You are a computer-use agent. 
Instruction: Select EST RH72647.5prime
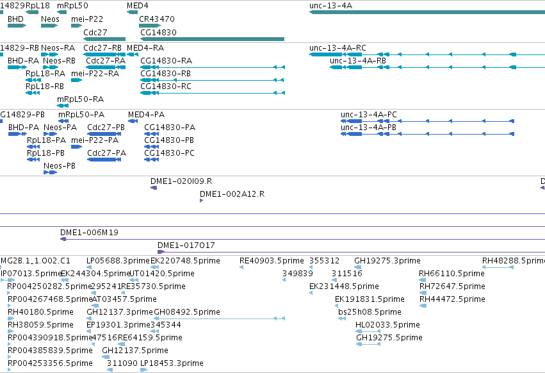pyautogui.click(x=423, y=293)
